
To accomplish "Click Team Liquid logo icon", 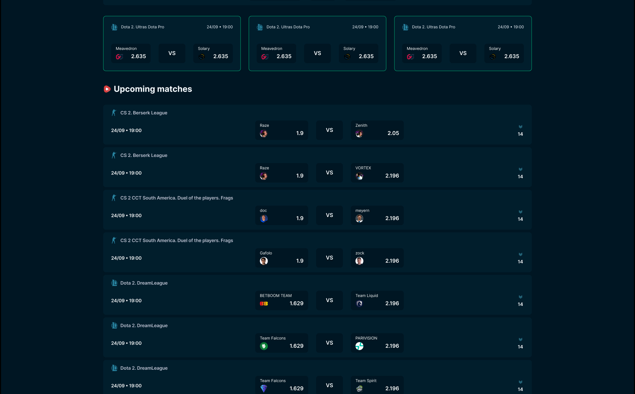I will click(x=359, y=304).
